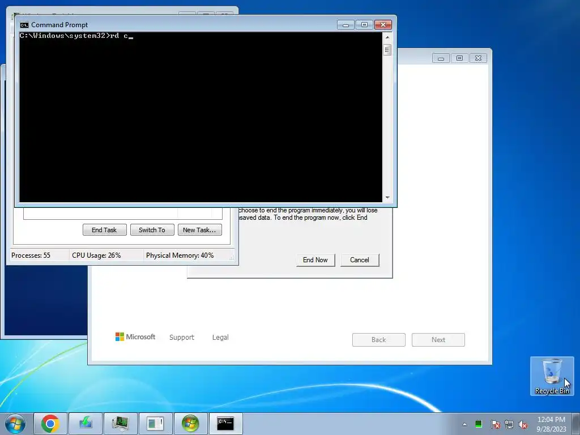Image resolution: width=580 pixels, height=435 pixels.
Task: Minimize the installer window behind
Action: pyautogui.click(x=441, y=58)
